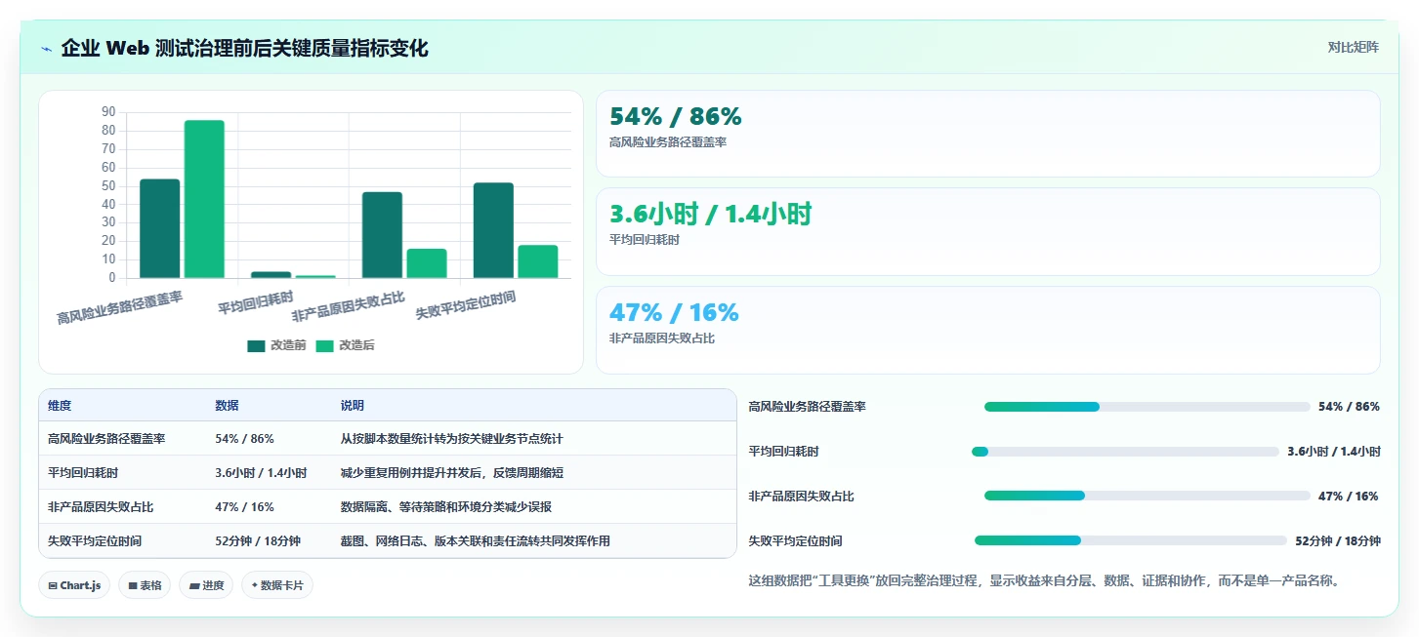1419x637 pixels.
Task: Click the description starting with 截图、网络日志
Action: pos(476,540)
